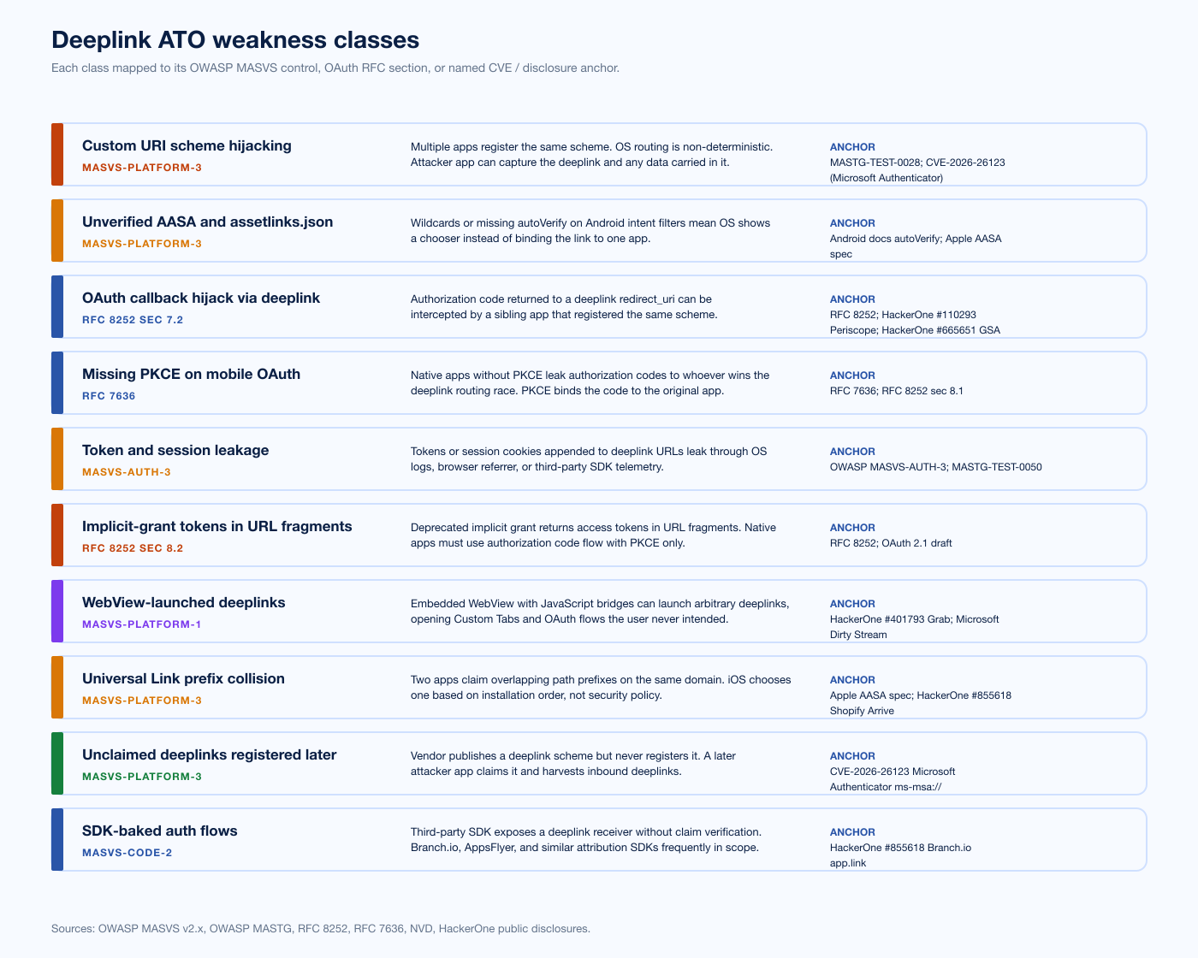Select description 'Two apps claim overlapping path prefixes'
Viewport: 1198px width, 958px height.
point(601,688)
